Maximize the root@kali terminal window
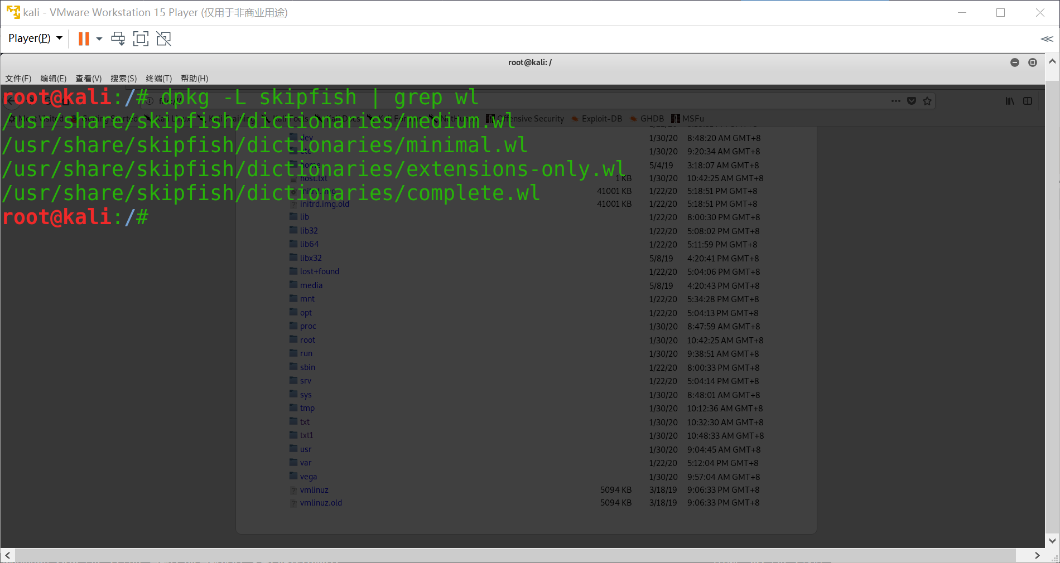 [1033, 62]
